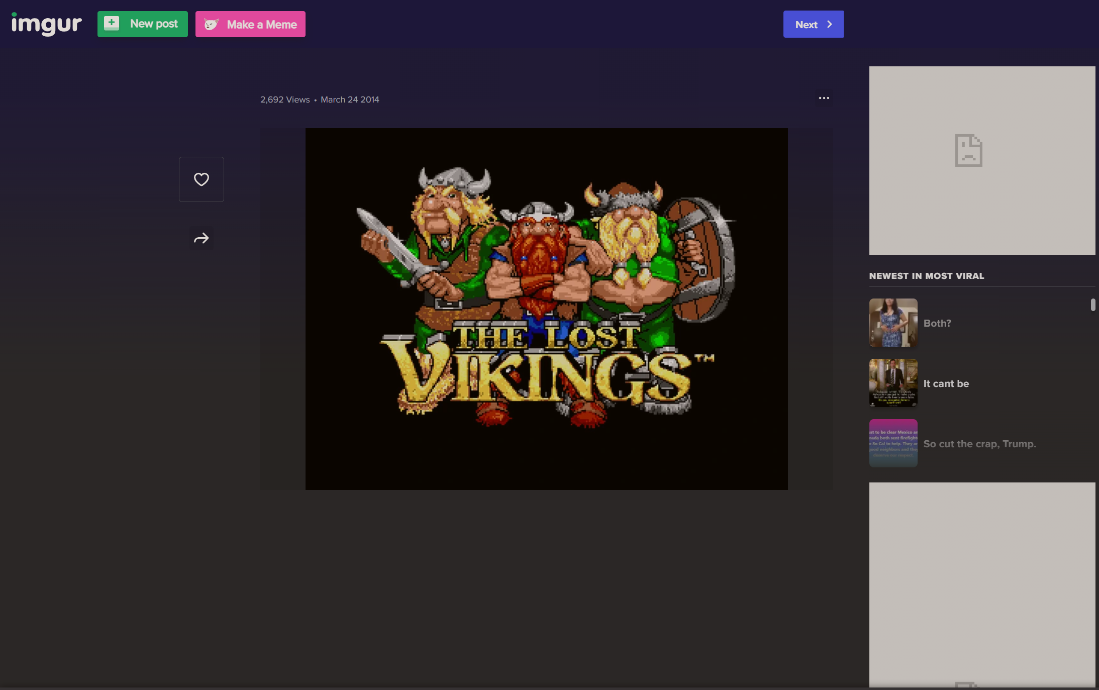Click the Newest in Most Viral heading

coord(926,276)
